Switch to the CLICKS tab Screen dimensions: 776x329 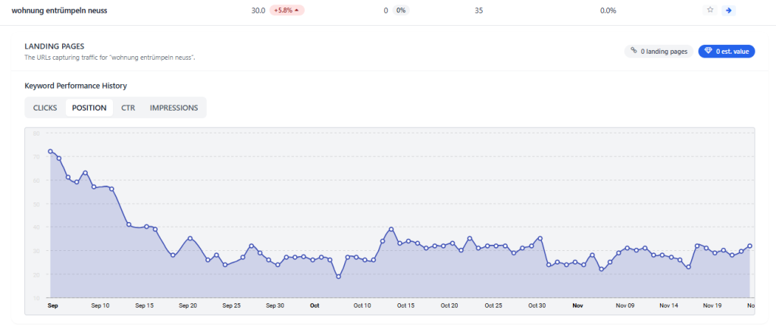tap(45, 108)
